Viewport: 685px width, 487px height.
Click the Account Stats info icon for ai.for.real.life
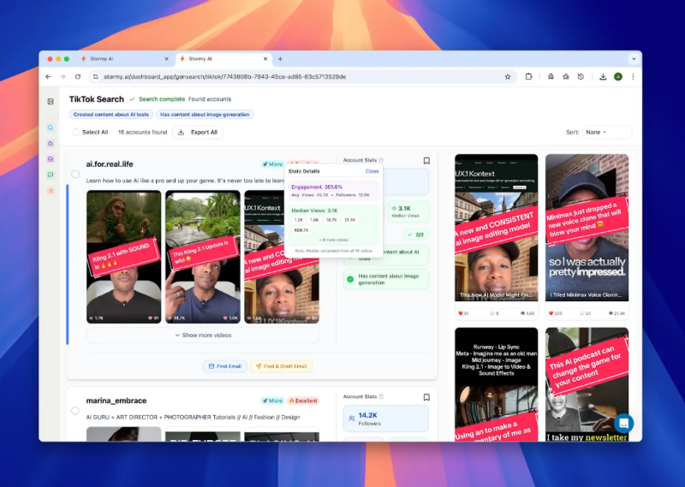(381, 160)
